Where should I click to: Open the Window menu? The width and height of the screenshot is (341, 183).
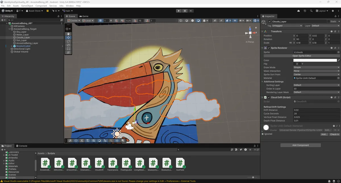click(x=70, y=6)
